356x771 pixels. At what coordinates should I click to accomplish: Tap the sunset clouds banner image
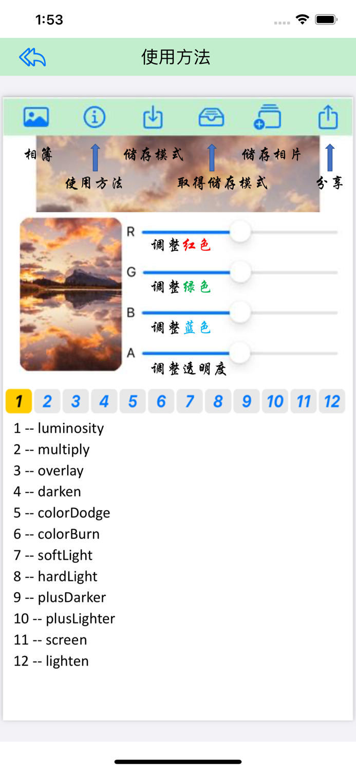178,172
